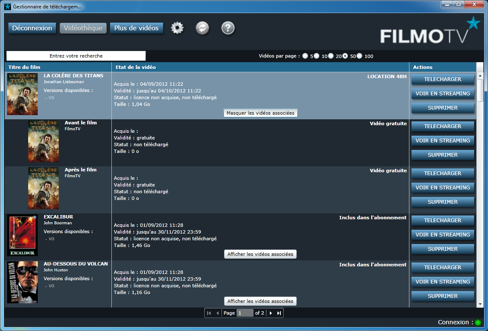Go to the previous page arrow
Viewport: 488px width, 331px height.
coord(218,313)
